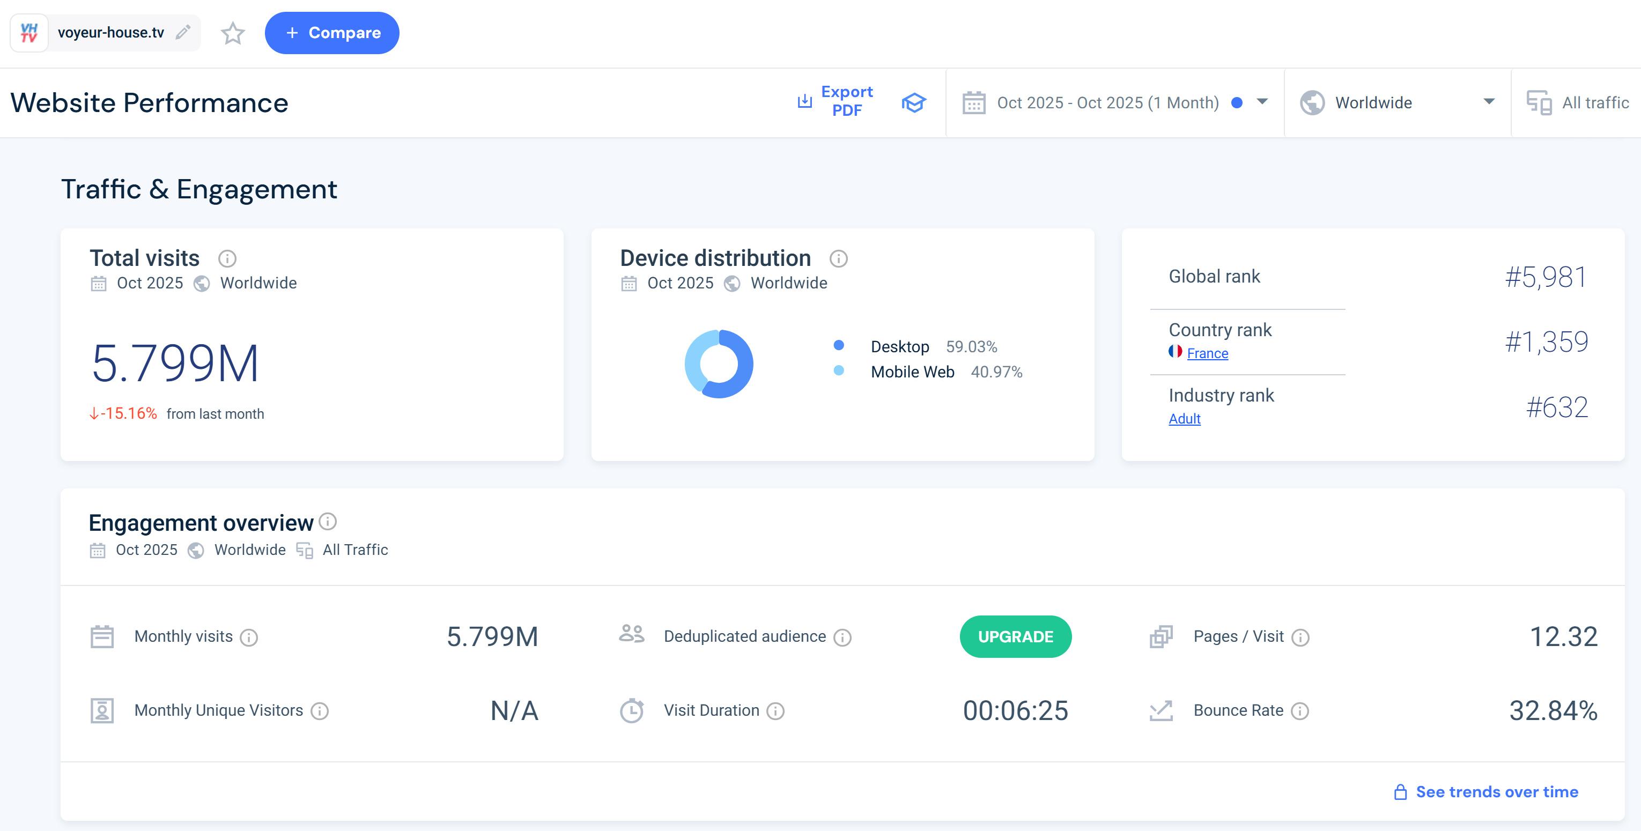Star the site as favorite
This screenshot has width=1641, height=831.
tap(233, 33)
